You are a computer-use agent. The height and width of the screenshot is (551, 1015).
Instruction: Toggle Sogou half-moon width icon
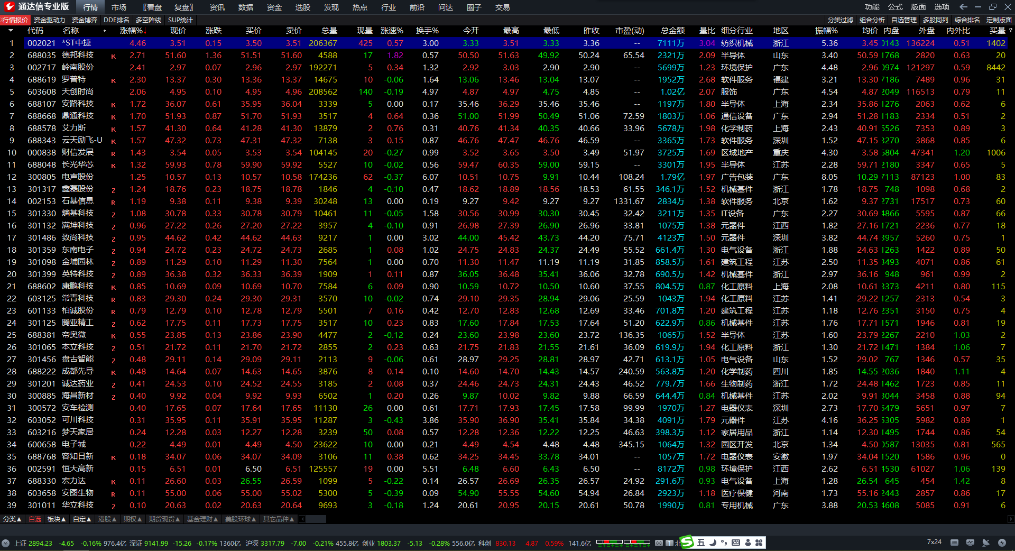[x=712, y=543]
